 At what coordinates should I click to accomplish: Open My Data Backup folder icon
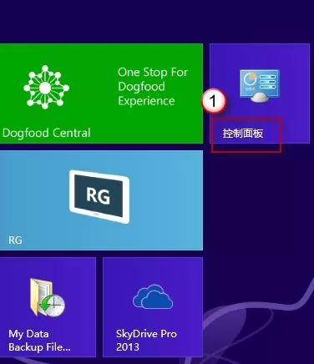coord(48,297)
